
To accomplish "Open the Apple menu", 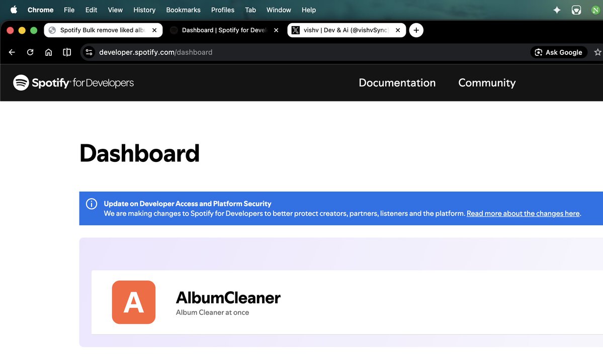I will (x=14, y=10).
